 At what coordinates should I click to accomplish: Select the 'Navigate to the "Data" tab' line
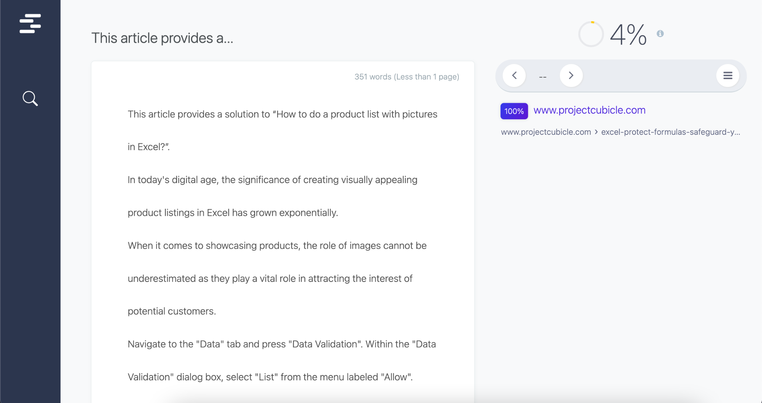pos(282,344)
